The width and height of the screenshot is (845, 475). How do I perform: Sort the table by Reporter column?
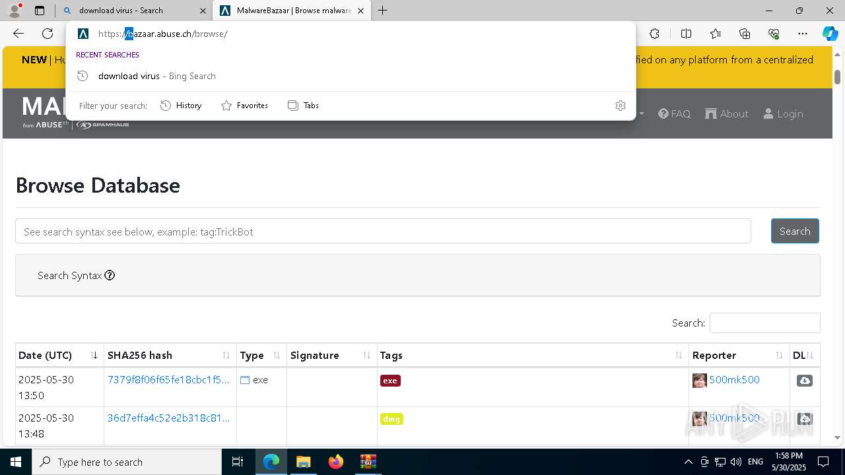pos(739,355)
